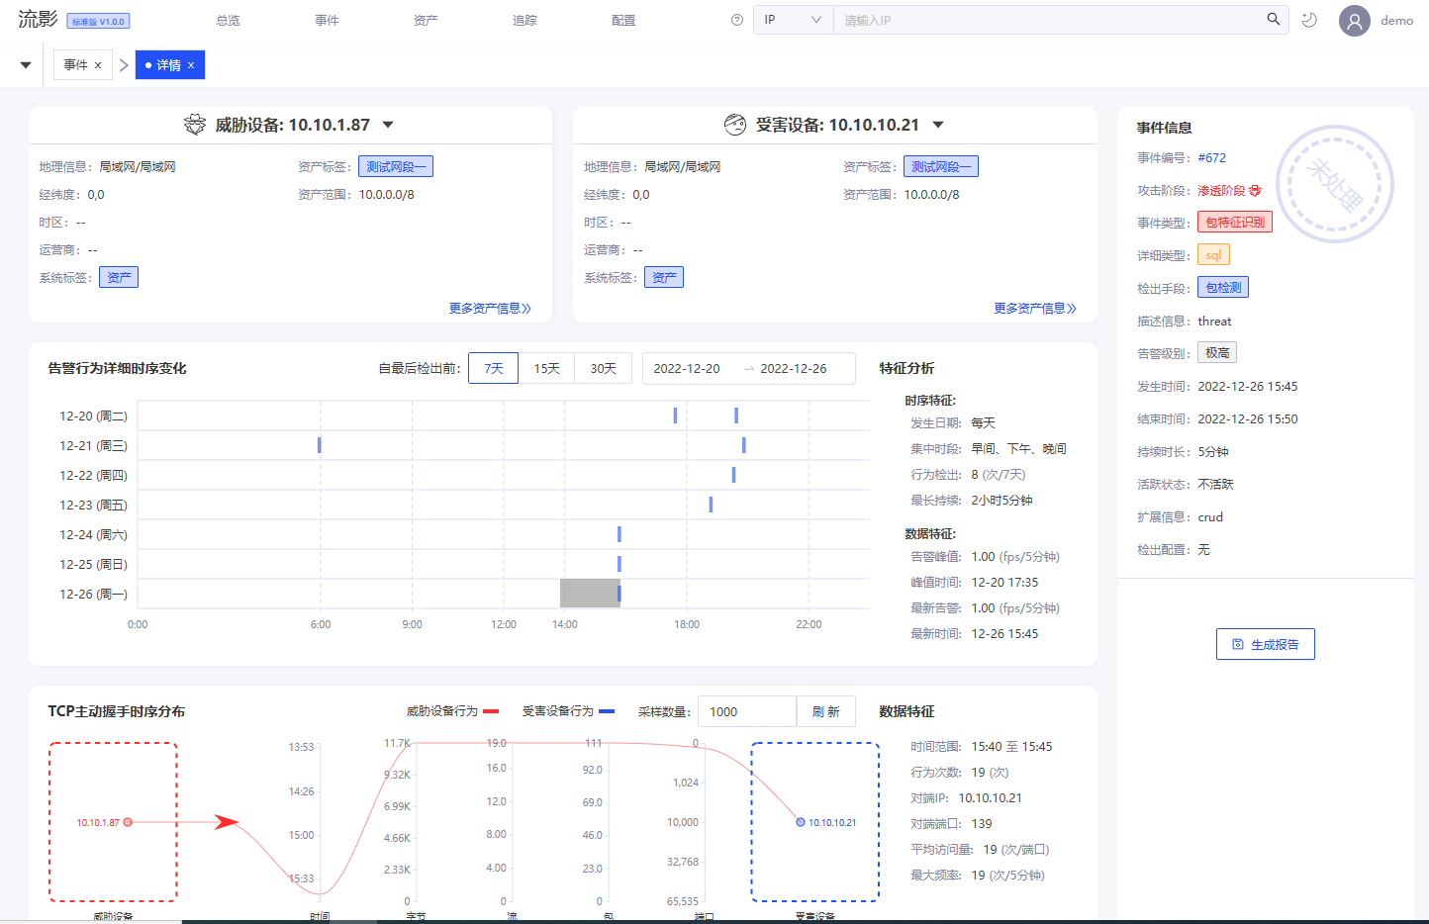Image resolution: width=1429 pixels, height=924 pixels.
Task: Open the IP search type dropdown
Action: point(793,20)
